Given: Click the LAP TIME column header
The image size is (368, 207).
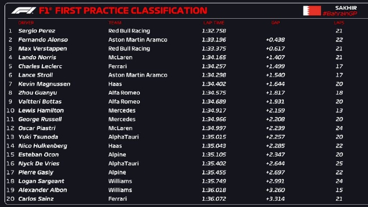Looking at the screenshot, I should point(214,23).
